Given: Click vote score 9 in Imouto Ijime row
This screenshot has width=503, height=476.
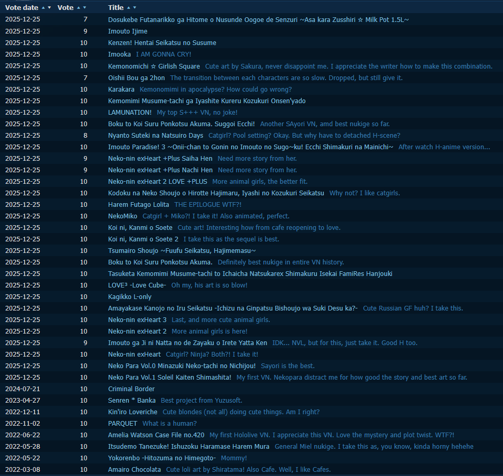Looking at the screenshot, I should [85, 31].
